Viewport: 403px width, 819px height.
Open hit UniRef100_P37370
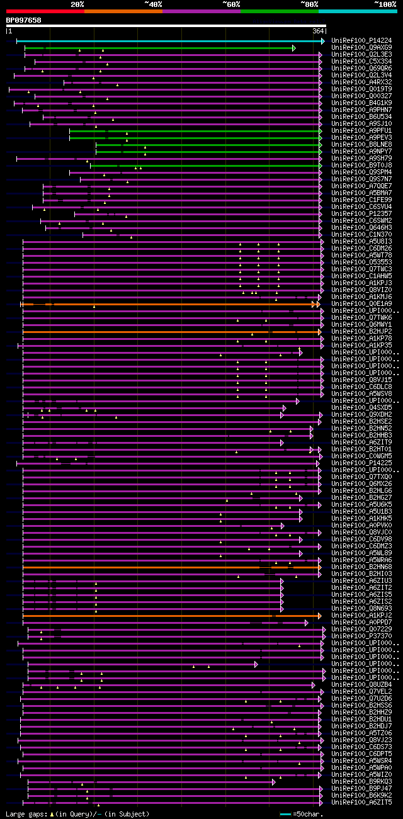[361, 636]
